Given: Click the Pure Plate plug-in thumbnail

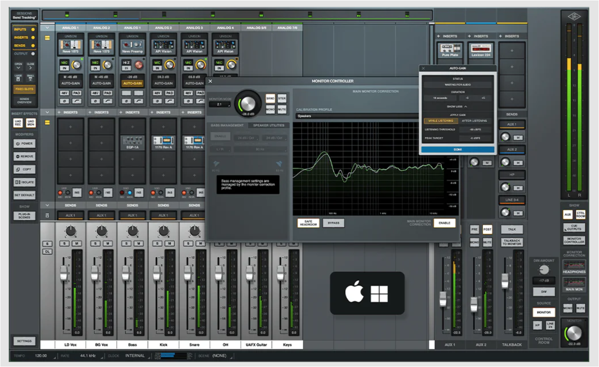Looking at the screenshot, I should (450, 49).
